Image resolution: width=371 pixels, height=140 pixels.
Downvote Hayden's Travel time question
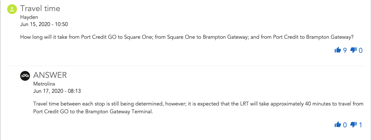pyautogui.click(x=353, y=50)
